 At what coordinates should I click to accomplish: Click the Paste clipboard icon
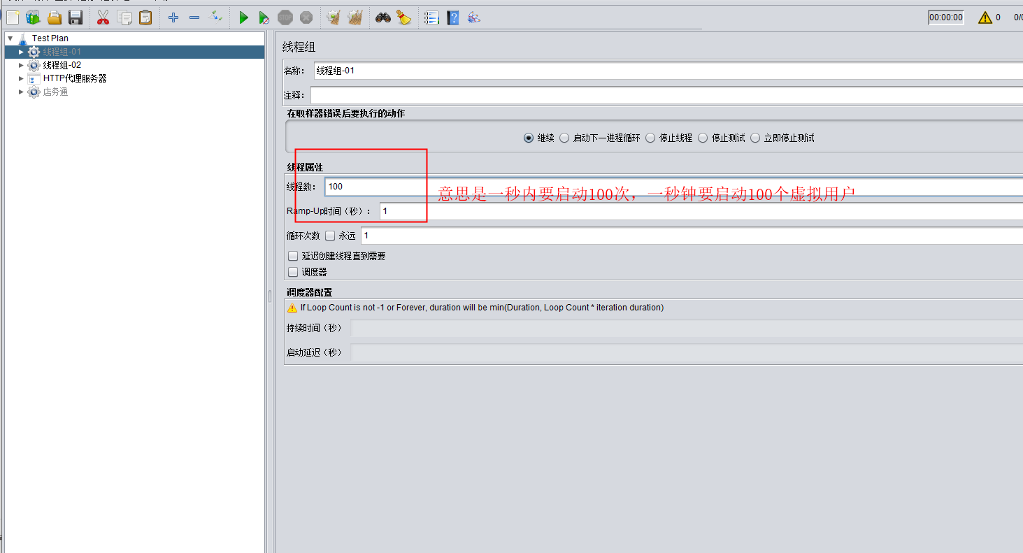(145, 17)
